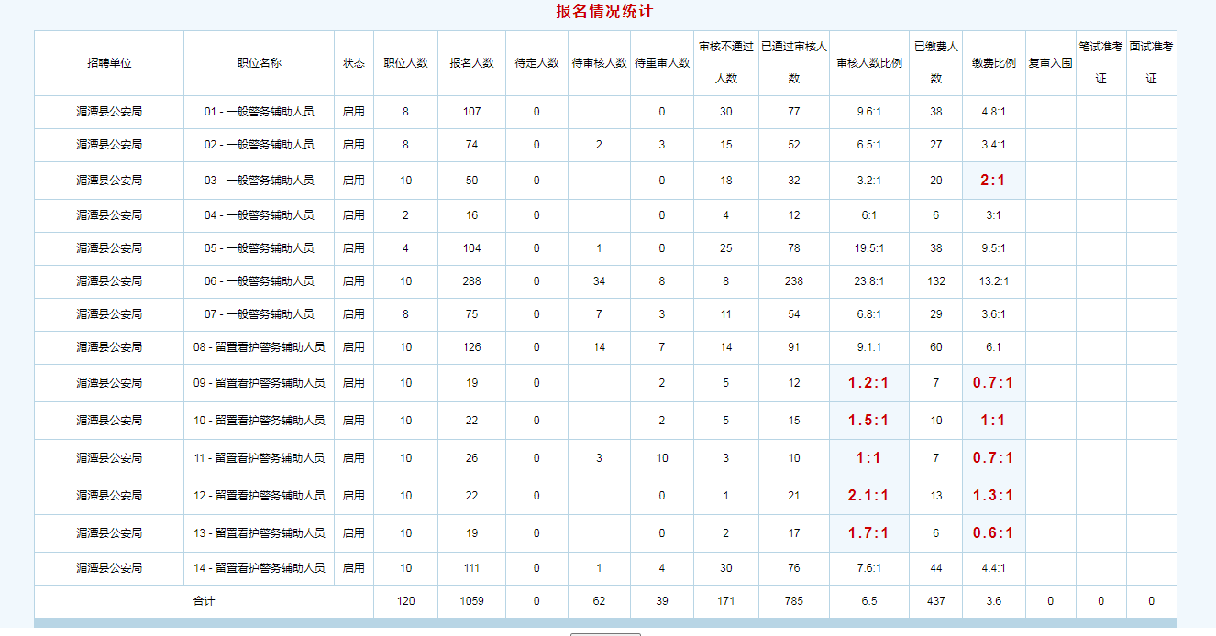
Task: Select total registrations value 1059
Action: [471, 601]
